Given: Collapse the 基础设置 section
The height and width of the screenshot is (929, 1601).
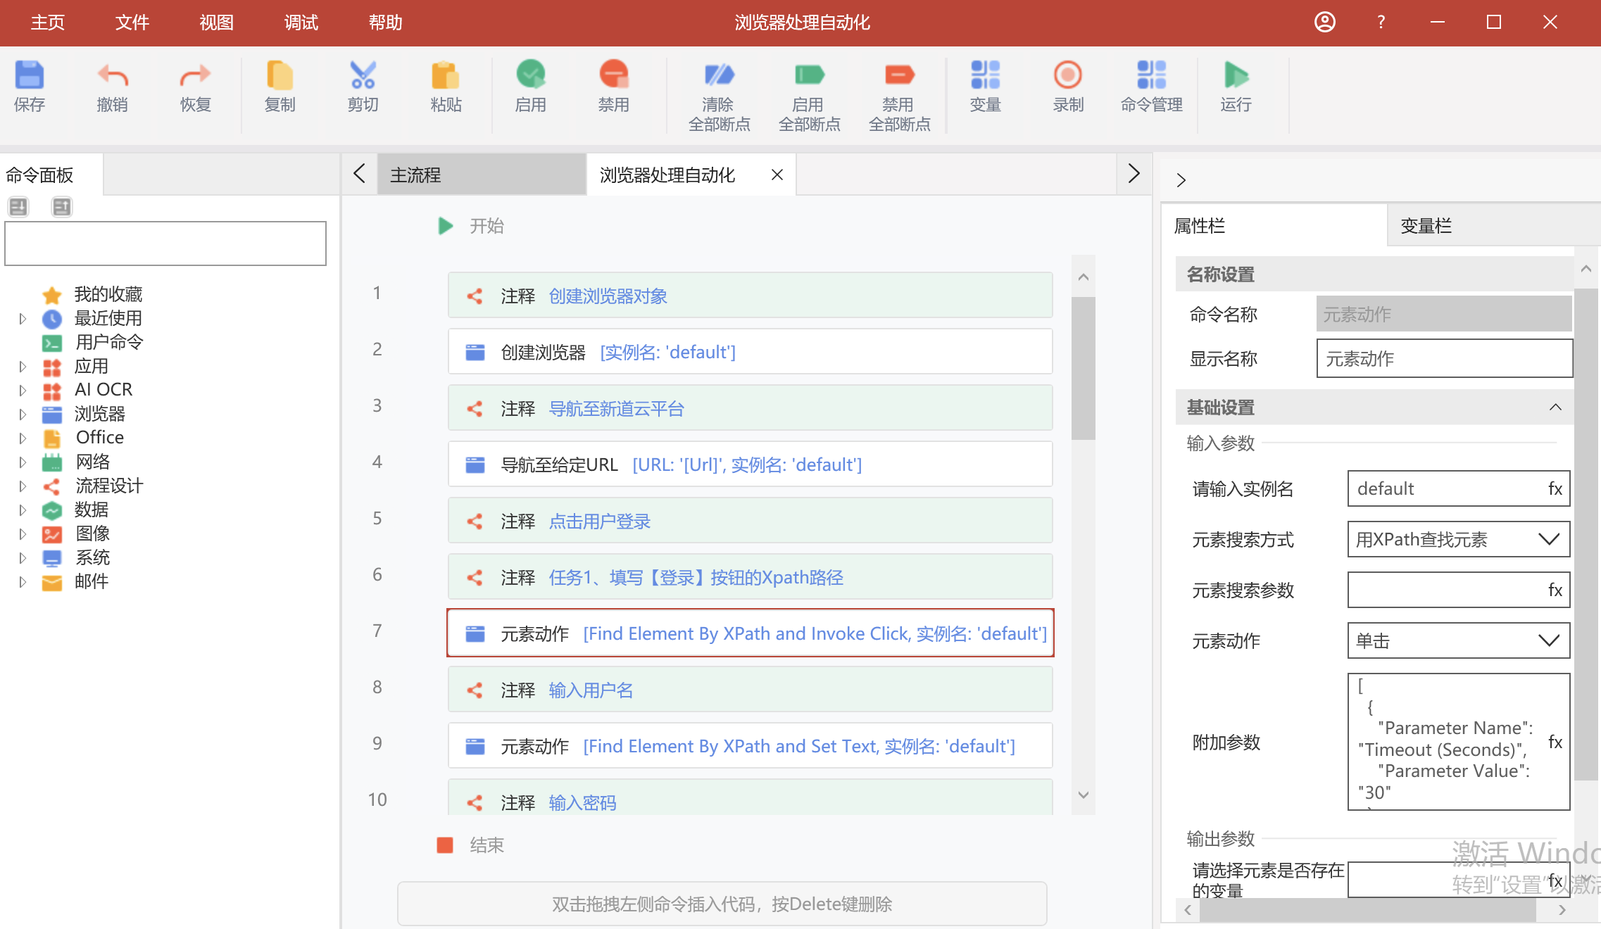Looking at the screenshot, I should click(x=1555, y=407).
